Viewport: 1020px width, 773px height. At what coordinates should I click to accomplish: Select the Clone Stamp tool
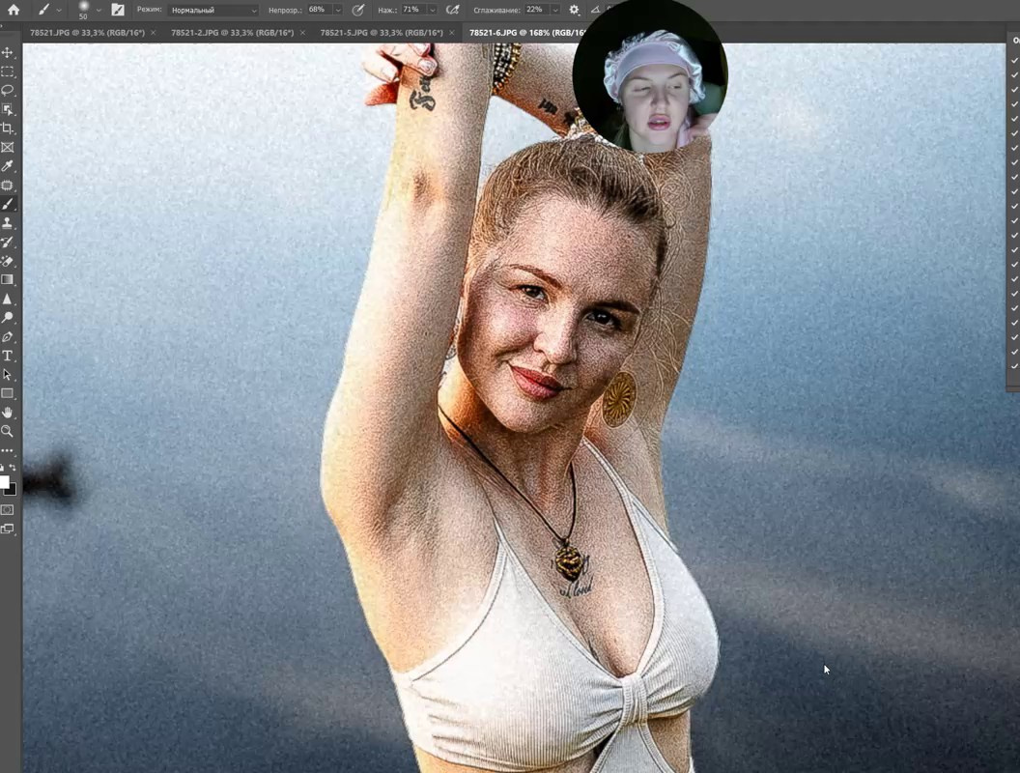coord(7,223)
